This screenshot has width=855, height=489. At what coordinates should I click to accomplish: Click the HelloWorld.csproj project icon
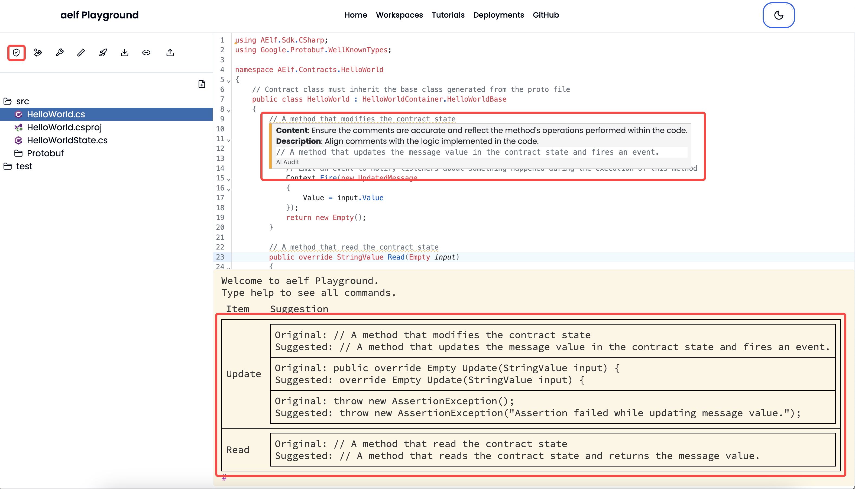tap(18, 127)
